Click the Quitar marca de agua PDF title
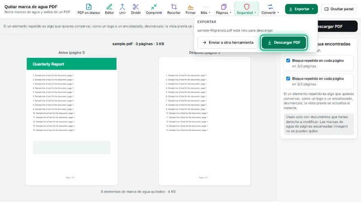The width and height of the screenshot is (361, 203). (31, 7)
